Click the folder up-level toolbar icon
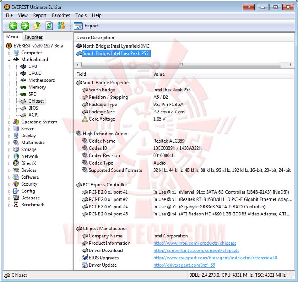 click(37, 26)
